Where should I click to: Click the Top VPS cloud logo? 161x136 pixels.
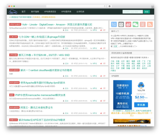13,12
